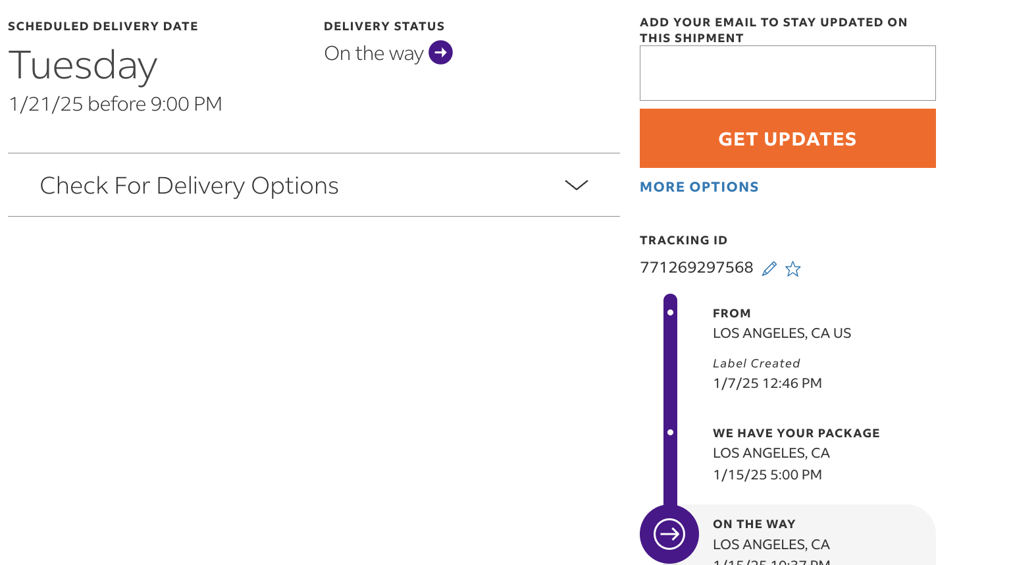Image resolution: width=1011 pixels, height=565 pixels.
Task: Select the We Have Your Package timeline dot
Action: (x=670, y=432)
